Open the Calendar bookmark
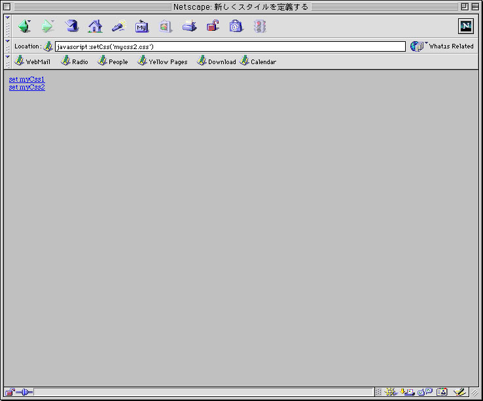 coord(258,61)
